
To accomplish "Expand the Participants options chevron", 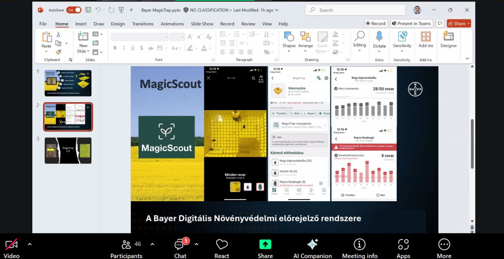I will [x=152, y=244].
